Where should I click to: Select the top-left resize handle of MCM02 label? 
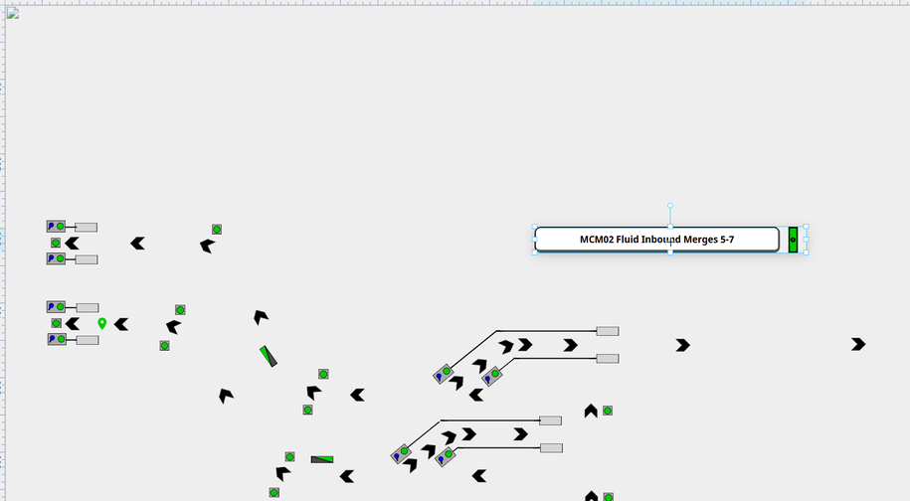coord(535,227)
